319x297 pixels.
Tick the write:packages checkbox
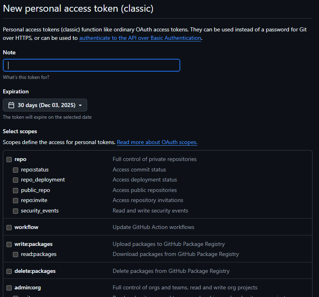tap(9, 244)
